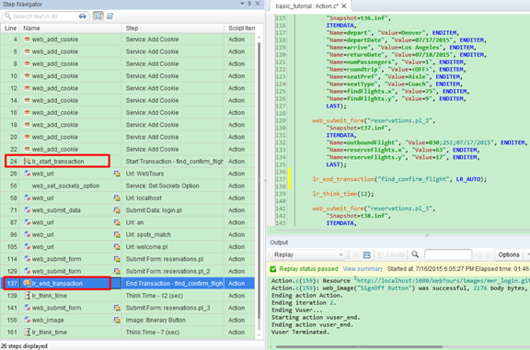The height and width of the screenshot is (350, 530).
Task: Open the Replay dropdown in Output panel
Action: 308,254
